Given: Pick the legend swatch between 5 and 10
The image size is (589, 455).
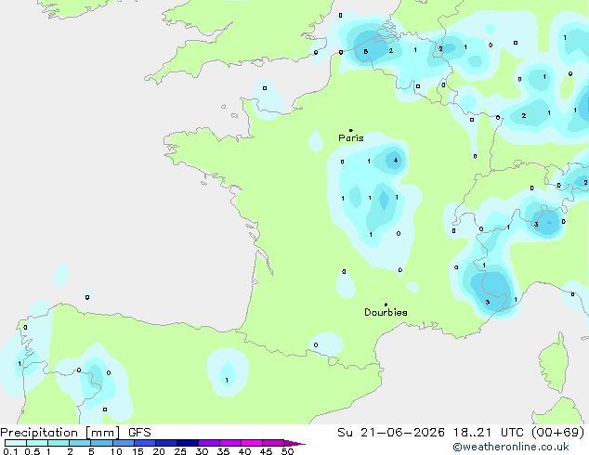Looking at the screenshot, I should [x=101, y=443].
